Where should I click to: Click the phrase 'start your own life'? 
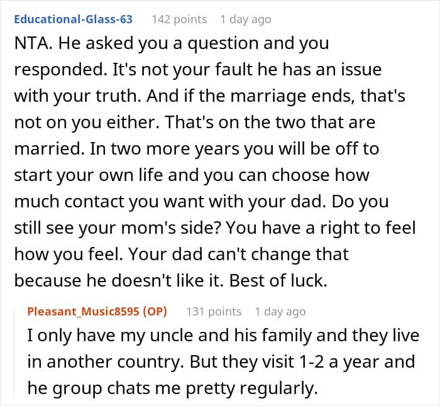(x=89, y=175)
